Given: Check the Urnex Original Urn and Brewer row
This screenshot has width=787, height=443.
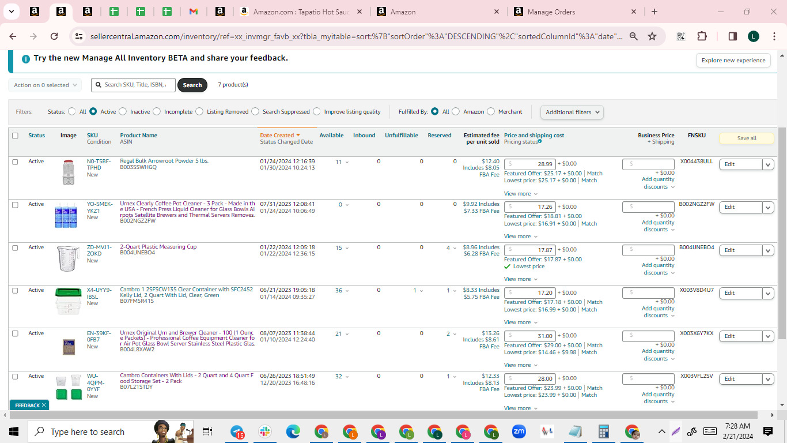Looking at the screenshot, I should click(15, 333).
